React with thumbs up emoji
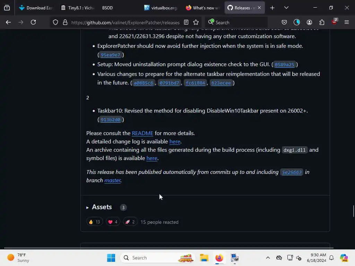Viewport: 355px width, 266px height. [x=94, y=222]
